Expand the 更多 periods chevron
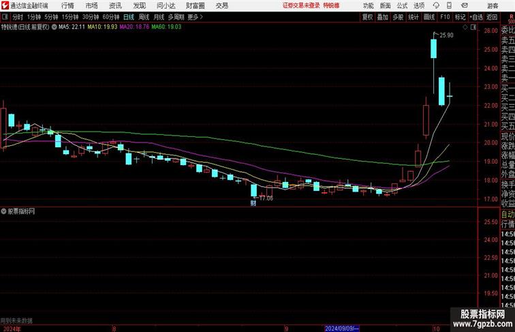 tap(202, 17)
